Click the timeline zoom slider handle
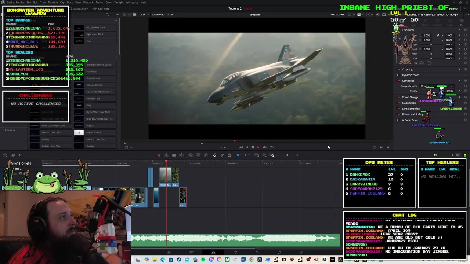470x264 pixels. click(x=287, y=155)
